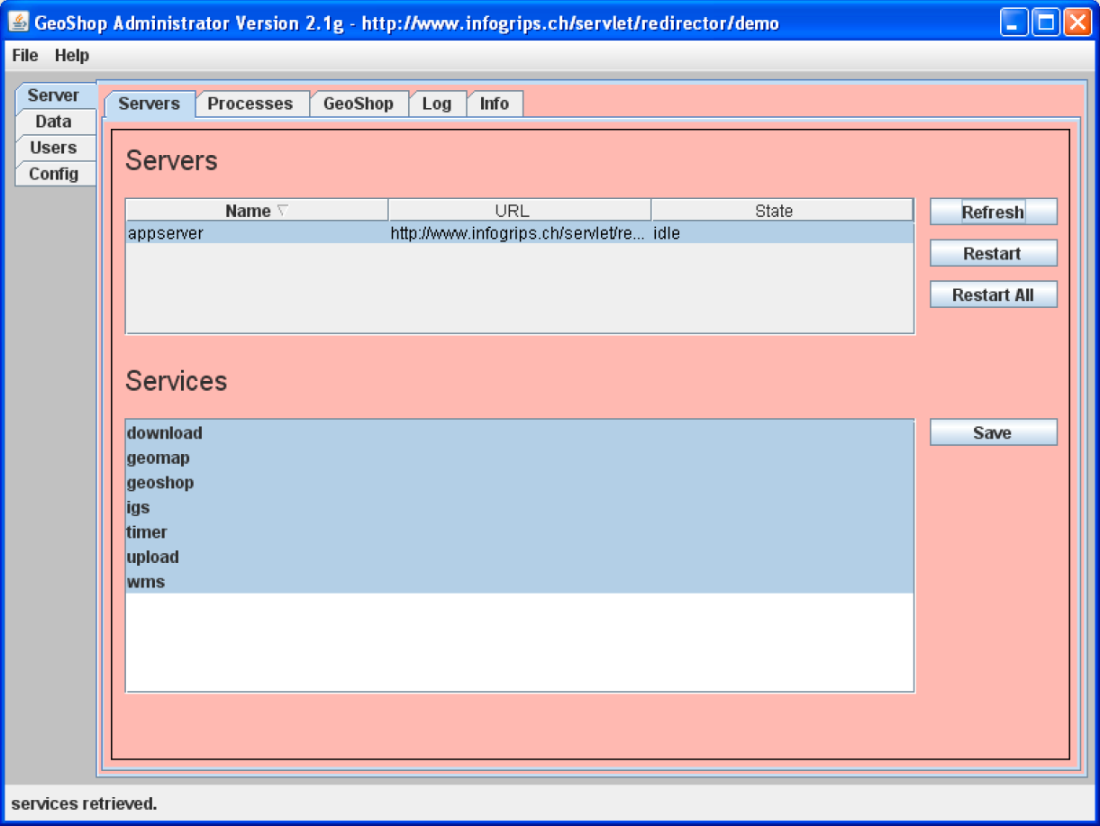Click the Save button for services

[x=993, y=432]
